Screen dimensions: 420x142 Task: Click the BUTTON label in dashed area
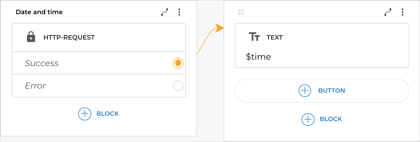tap(331, 91)
